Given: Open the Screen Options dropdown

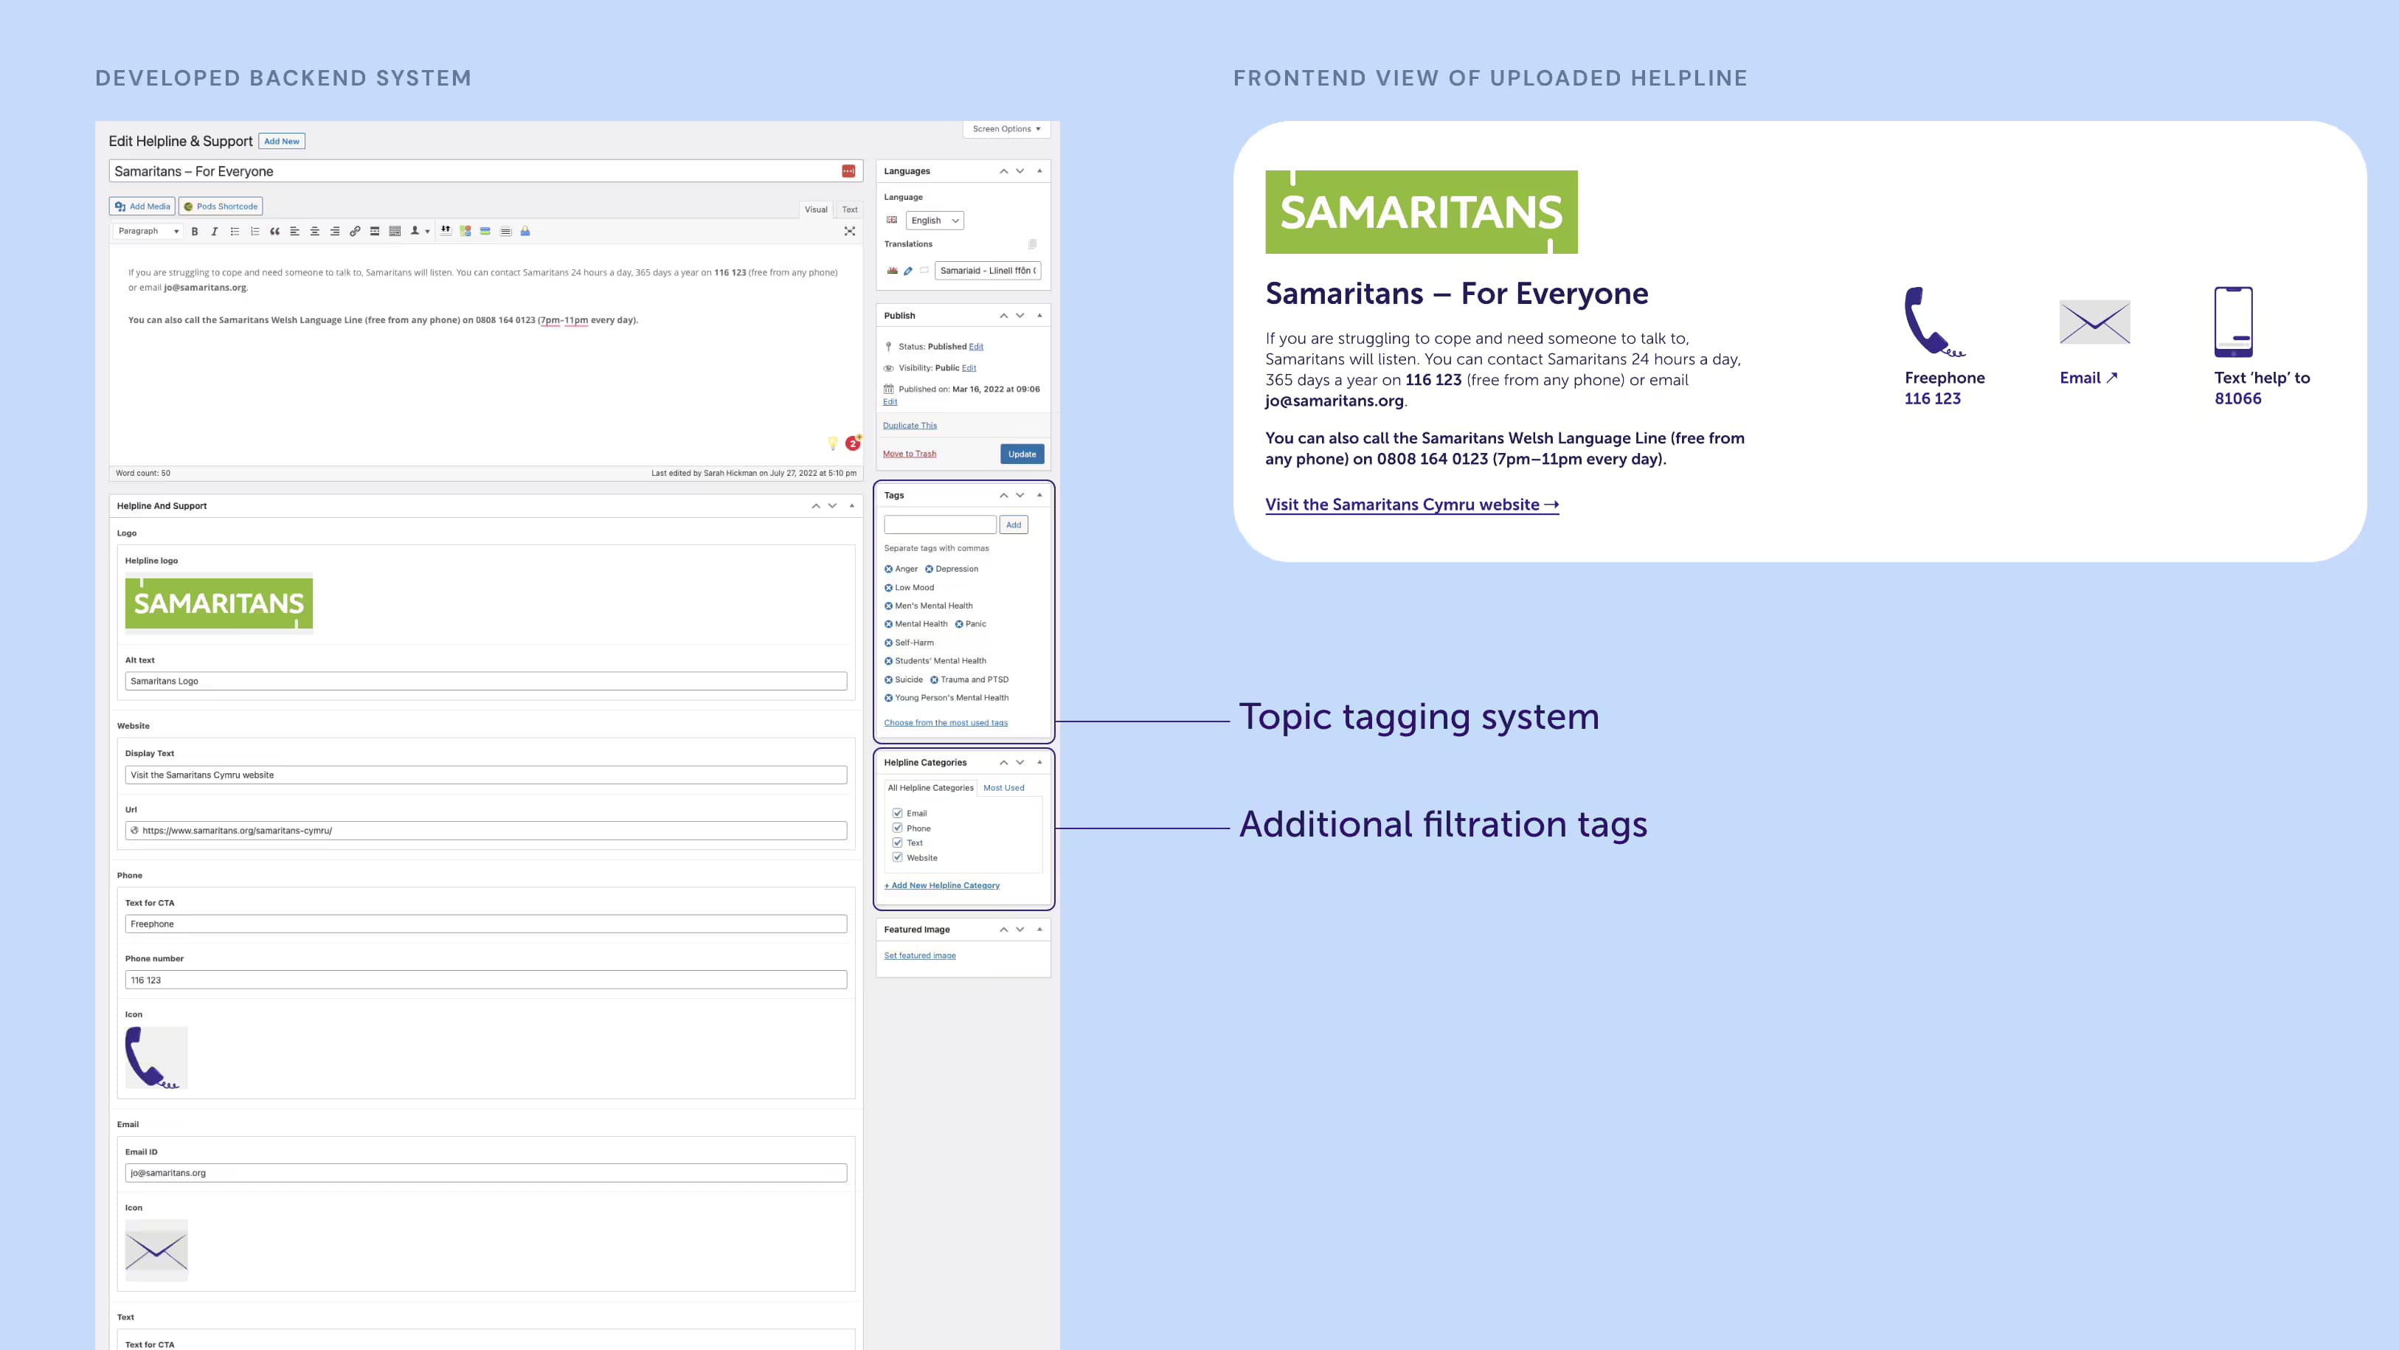Looking at the screenshot, I should 1007,128.
